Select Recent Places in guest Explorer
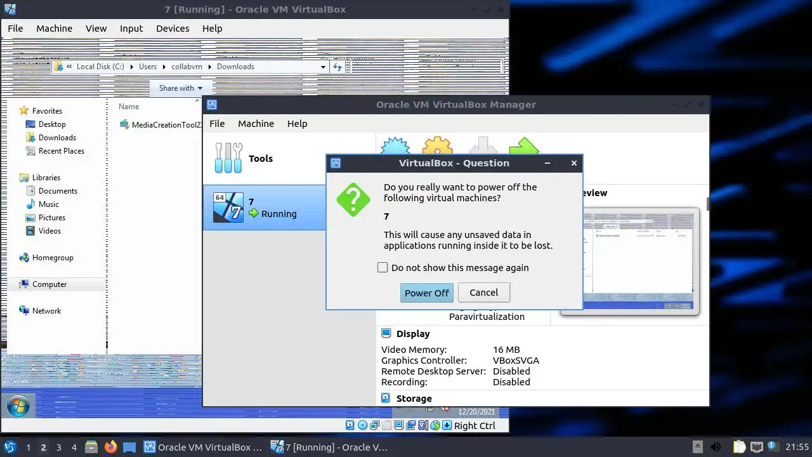 (x=61, y=151)
